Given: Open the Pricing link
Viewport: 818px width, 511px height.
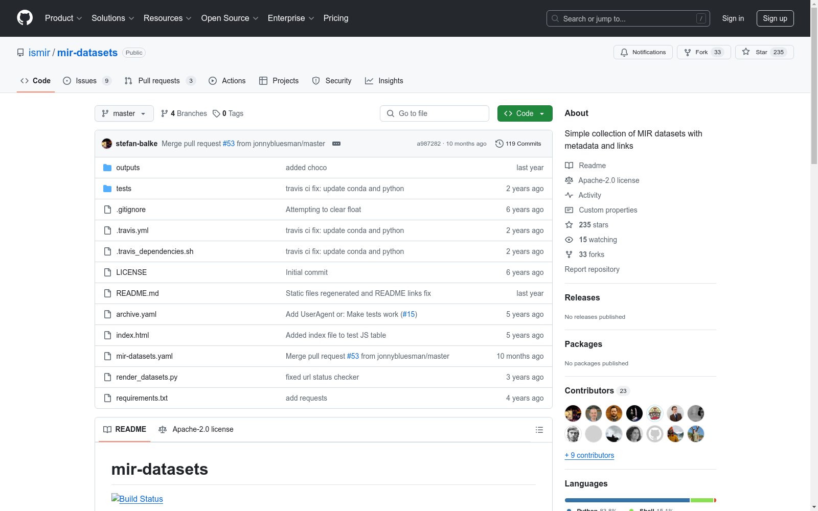Looking at the screenshot, I should click(x=336, y=18).
